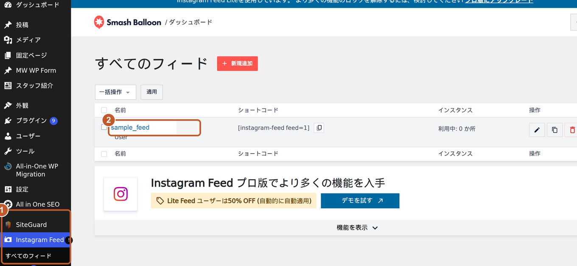Click the user icon beside ユーザー
The image size is (577, 266).
coord(8,136)
